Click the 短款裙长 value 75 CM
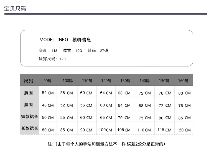Screen dimensions: 219x153 (x=145, y=118)
